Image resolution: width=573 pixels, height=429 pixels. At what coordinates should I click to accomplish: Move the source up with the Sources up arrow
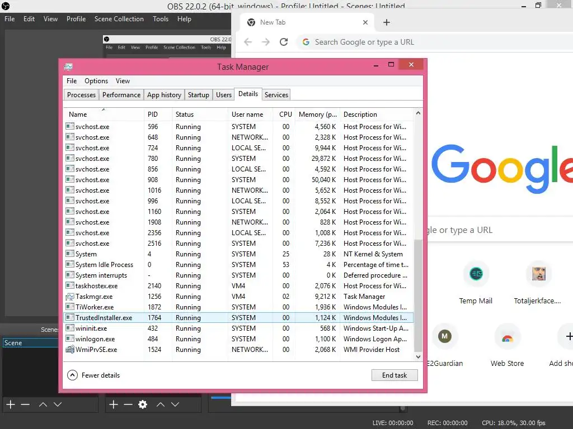[x=161, y=404]
